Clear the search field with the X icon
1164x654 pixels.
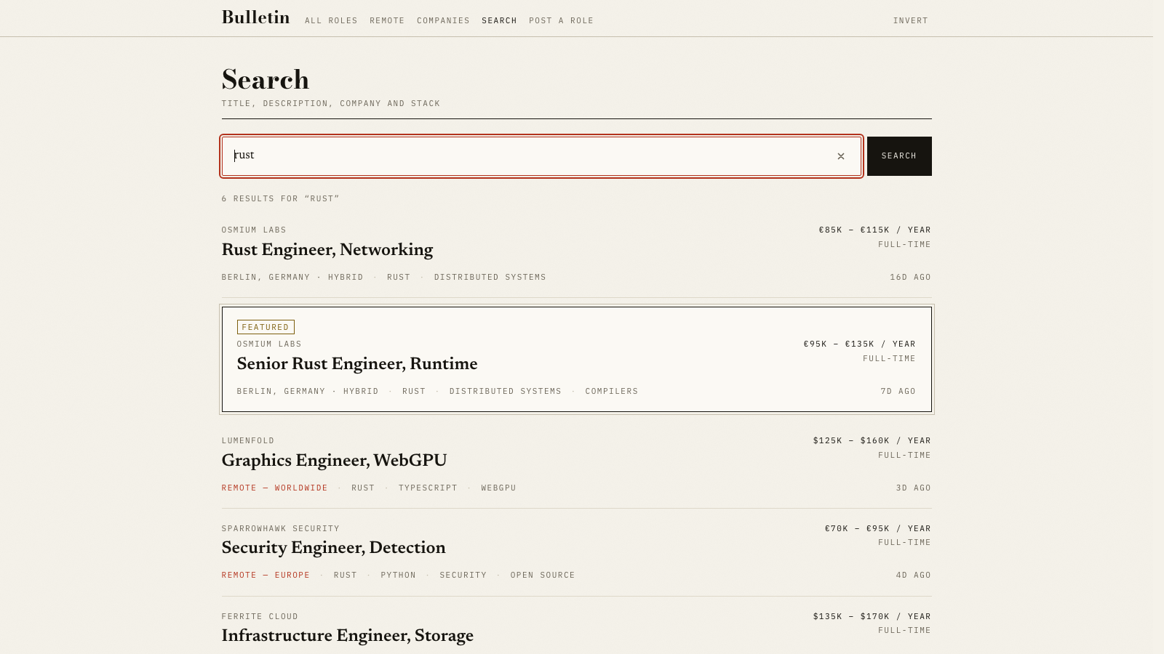(x=841, y=156)
